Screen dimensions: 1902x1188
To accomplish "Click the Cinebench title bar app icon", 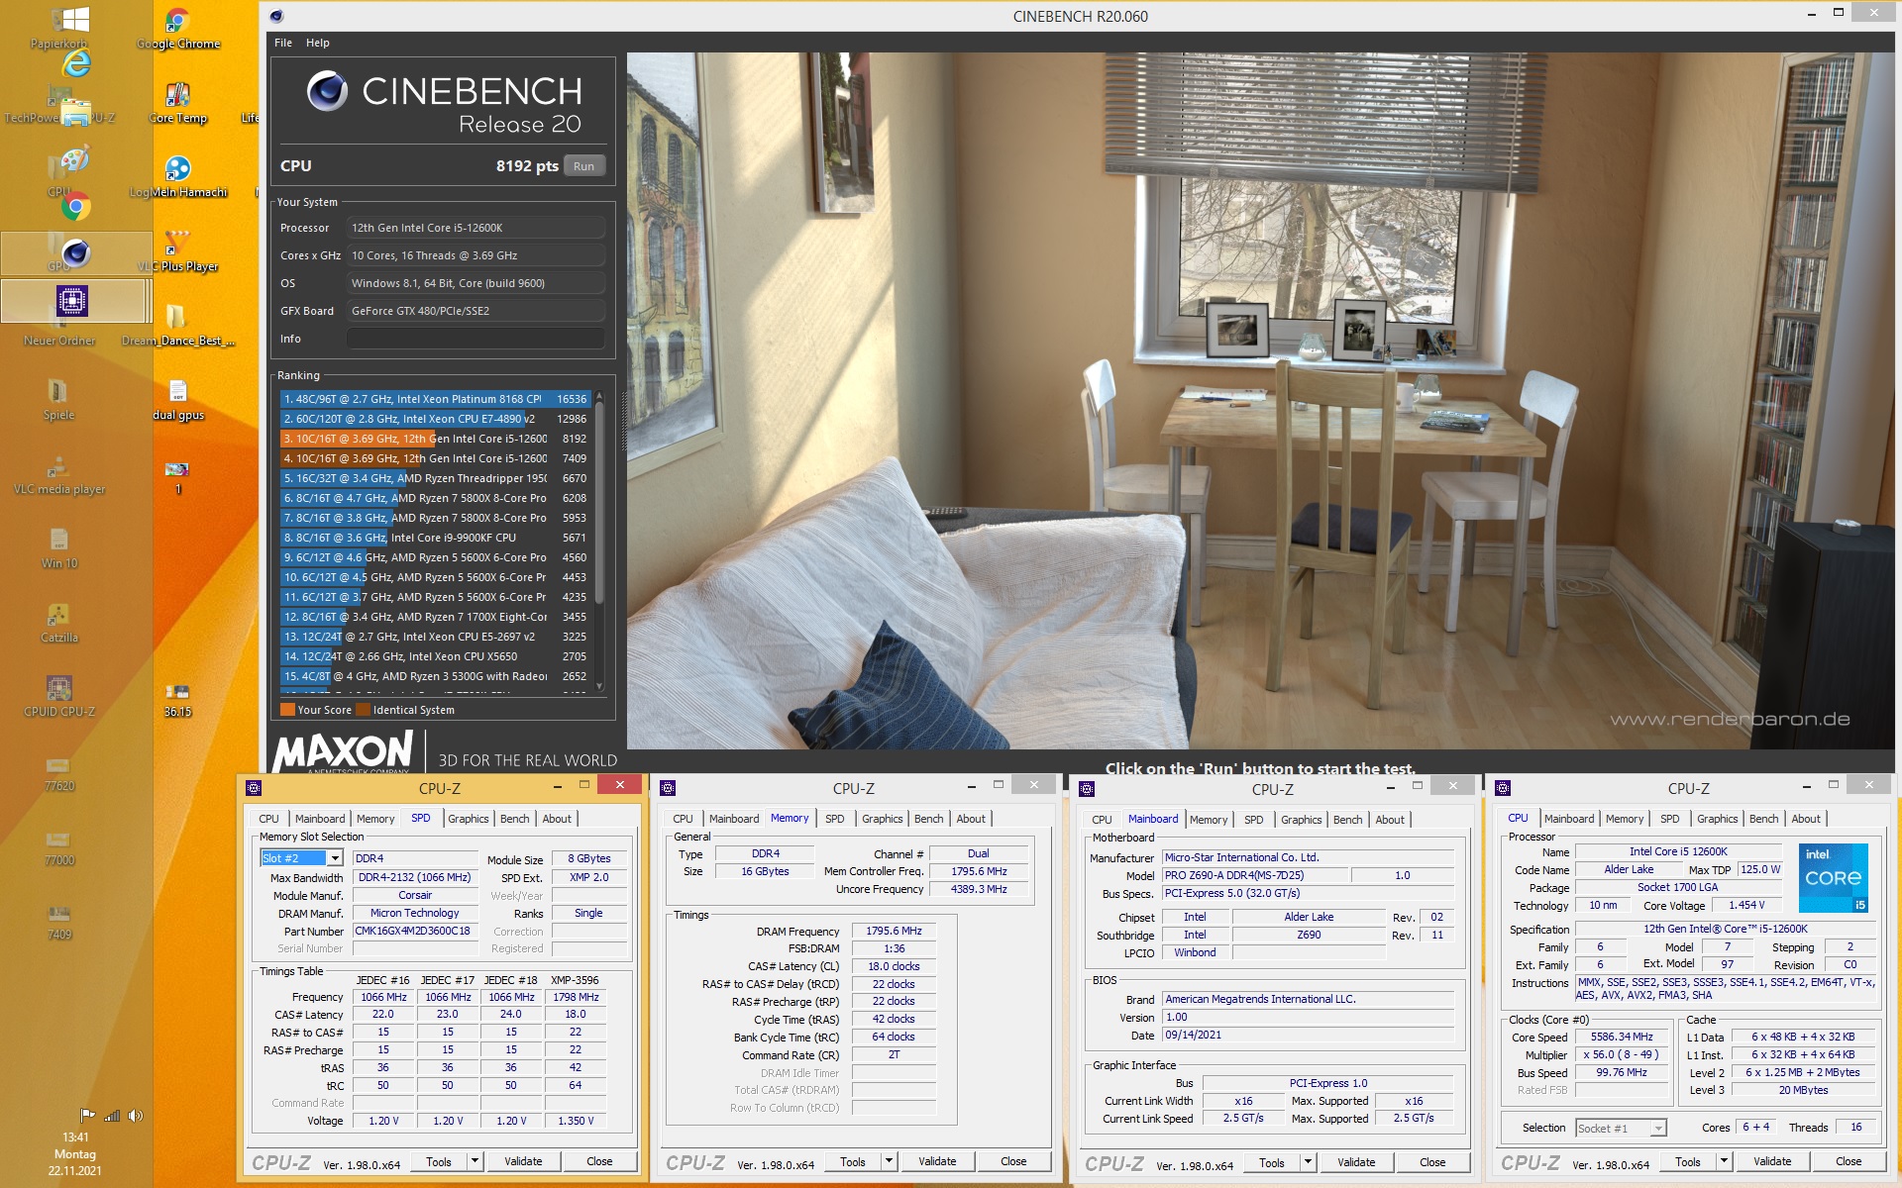I will [x=276, y=16].
